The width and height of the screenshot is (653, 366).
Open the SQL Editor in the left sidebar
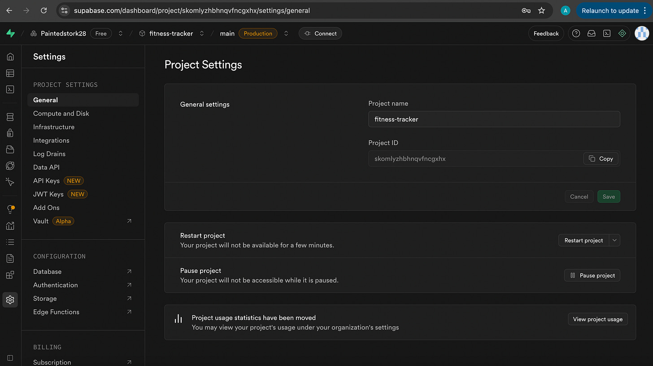click(x=10, y=89)
